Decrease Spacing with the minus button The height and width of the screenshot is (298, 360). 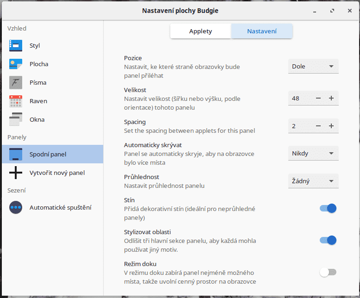[x=318, y=126]
